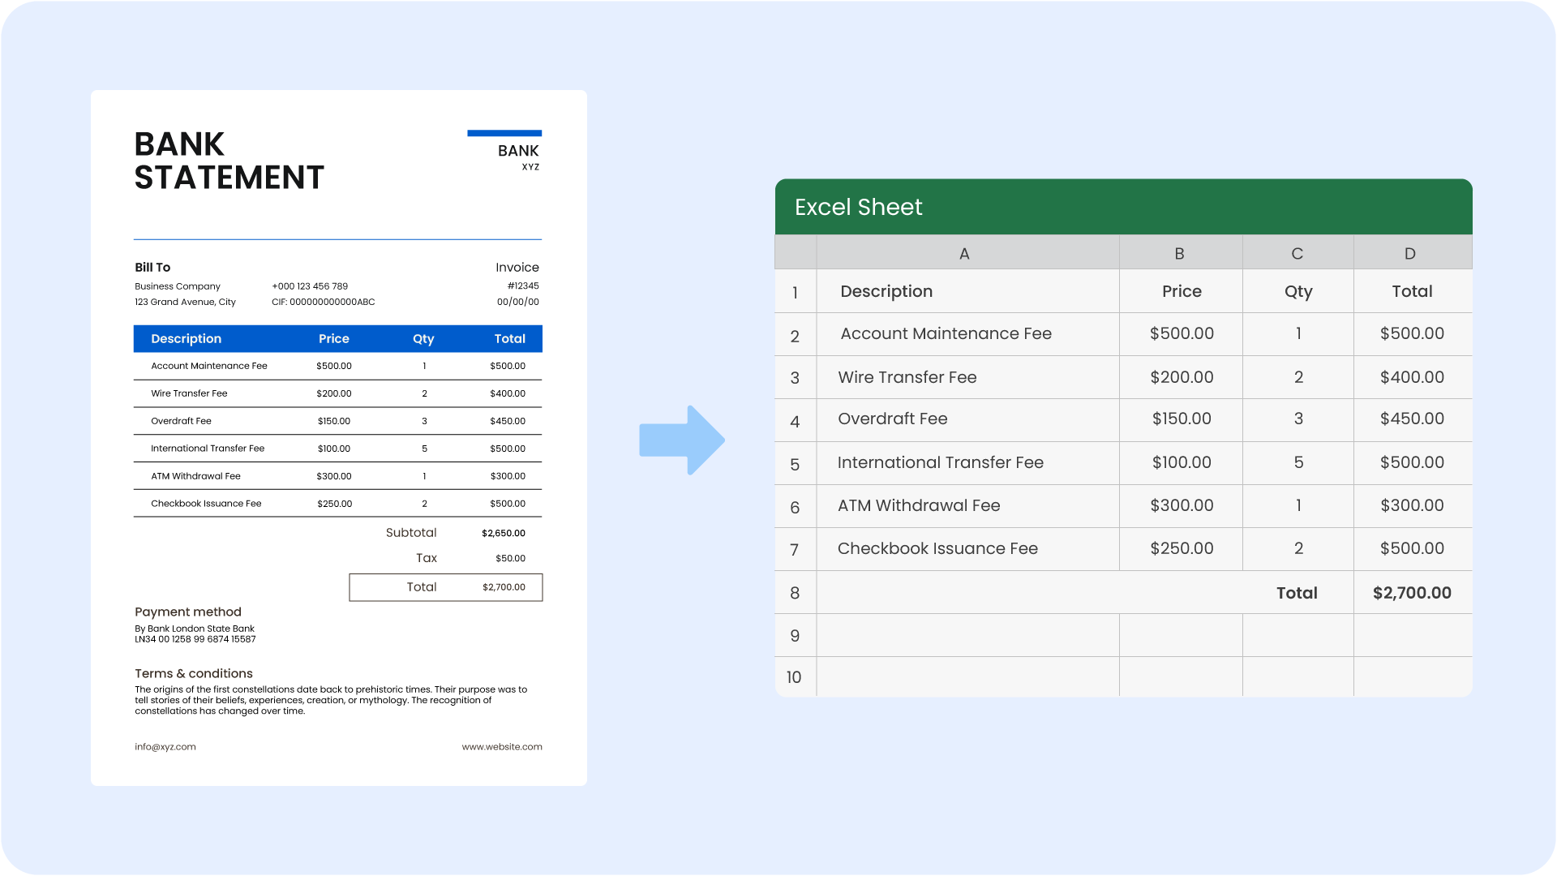Select column D header

pyautogui.click(x=1410, y=253)
